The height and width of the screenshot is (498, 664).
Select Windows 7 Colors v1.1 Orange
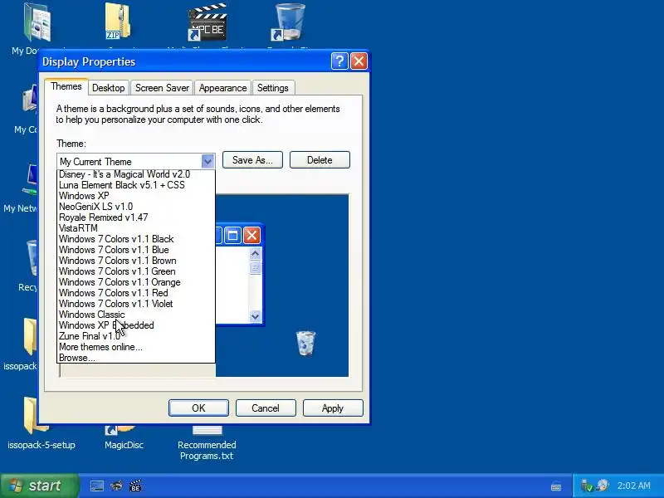[x=135, y=282]
